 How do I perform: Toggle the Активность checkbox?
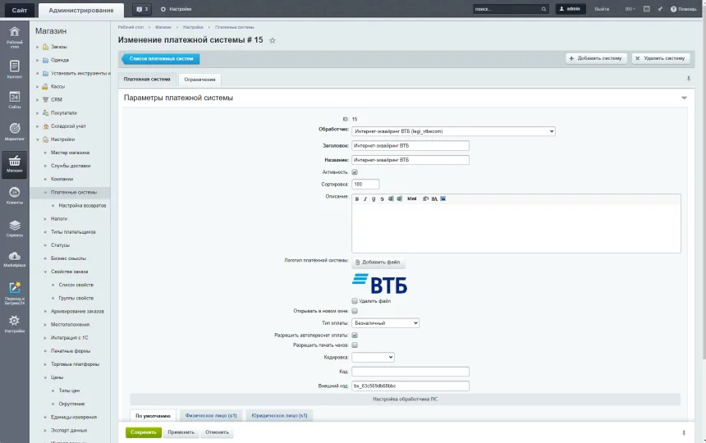[x=355, y=172]
